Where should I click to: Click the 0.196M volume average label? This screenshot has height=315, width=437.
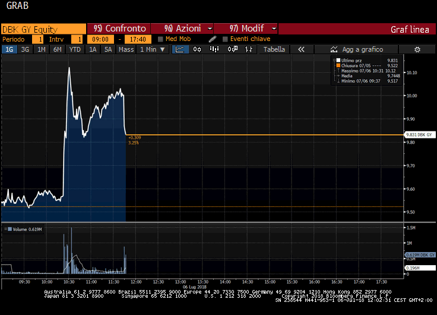pos(419,268)
